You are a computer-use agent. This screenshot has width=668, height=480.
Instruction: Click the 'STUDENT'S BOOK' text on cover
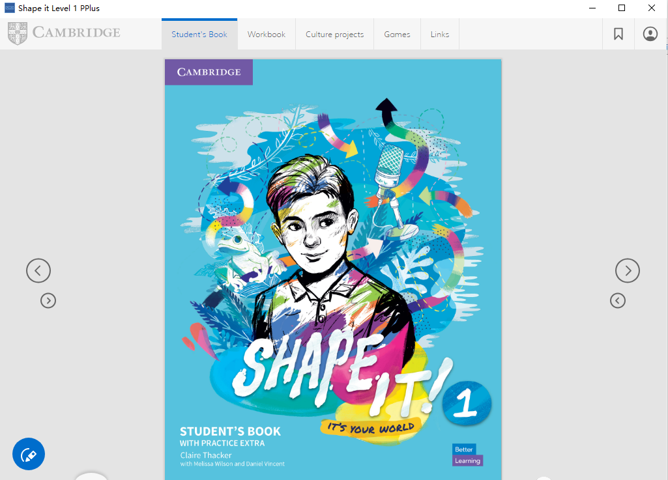click(x=230, y=431)
